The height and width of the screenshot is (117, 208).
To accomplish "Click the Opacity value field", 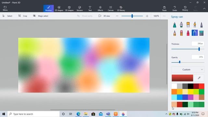I will (198, 57).
